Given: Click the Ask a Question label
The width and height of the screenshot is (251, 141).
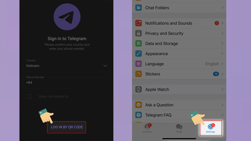Looking at the screenshot, I should tap(159, 105).
